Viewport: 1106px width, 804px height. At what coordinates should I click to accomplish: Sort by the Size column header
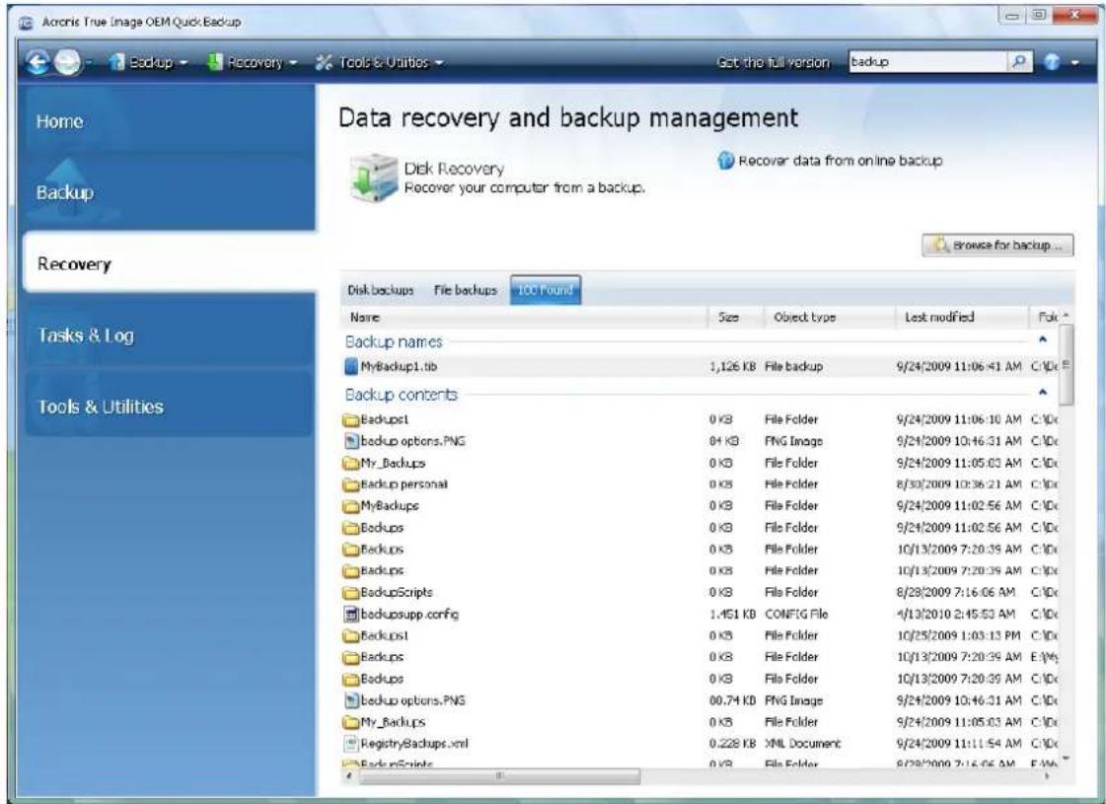click(736, 318)
